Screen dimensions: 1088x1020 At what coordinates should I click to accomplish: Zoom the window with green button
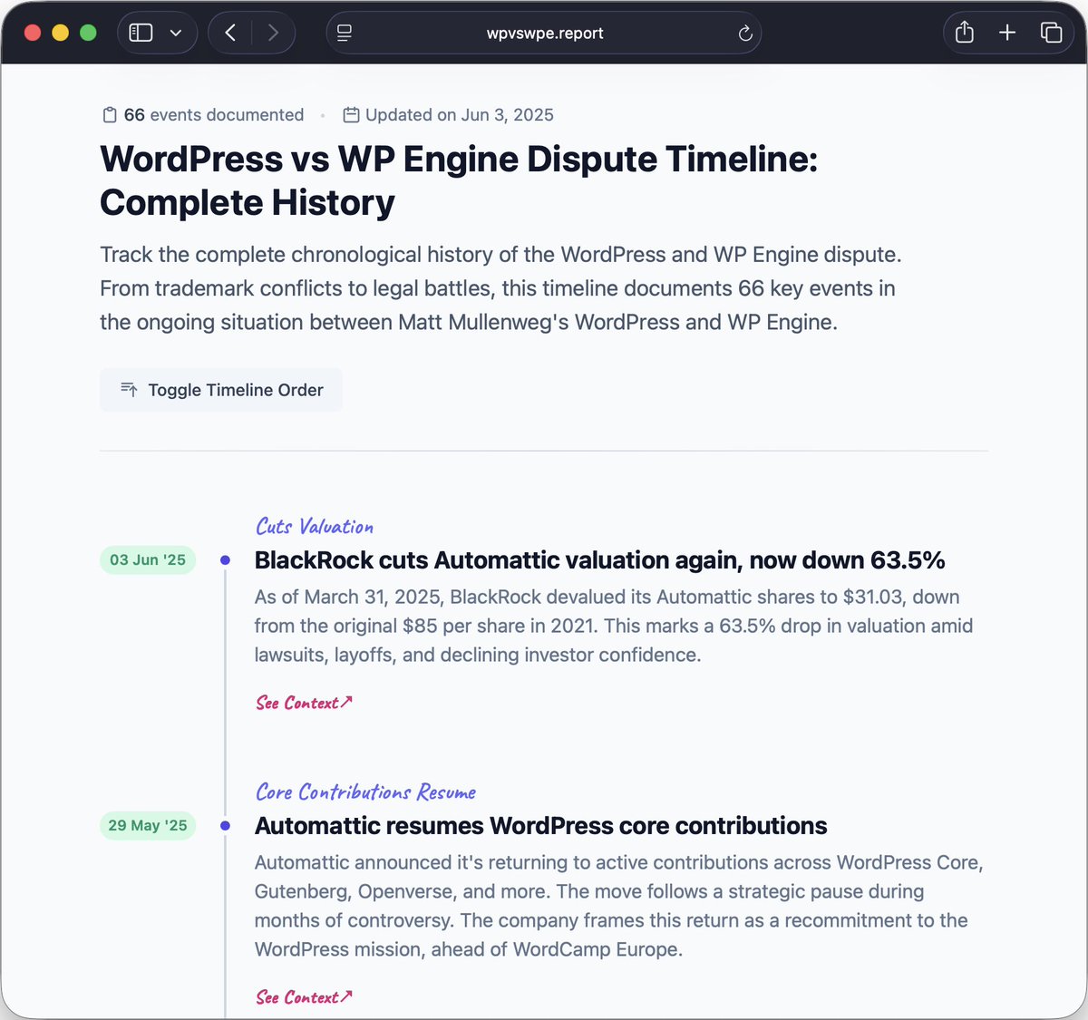point(88,33)
